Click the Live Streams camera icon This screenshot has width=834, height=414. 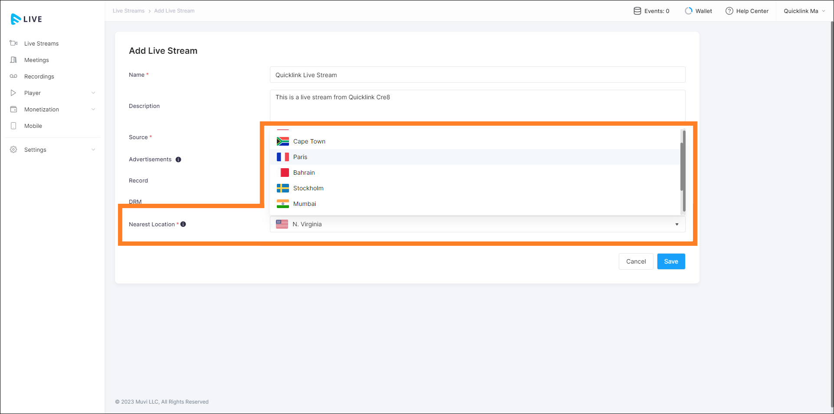click(13, 43)
